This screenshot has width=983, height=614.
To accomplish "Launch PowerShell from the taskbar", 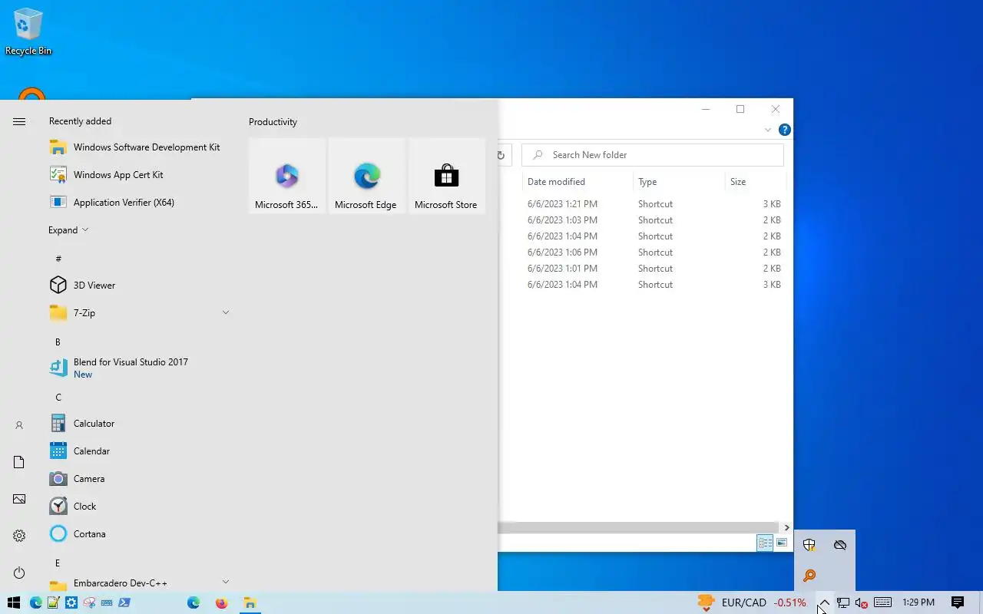I will [x=124, y=602].
